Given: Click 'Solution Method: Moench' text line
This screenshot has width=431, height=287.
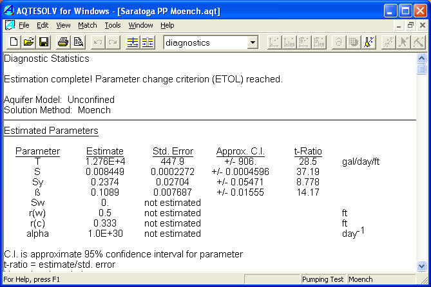Looking at the screenshot, I should coord(57,110).
